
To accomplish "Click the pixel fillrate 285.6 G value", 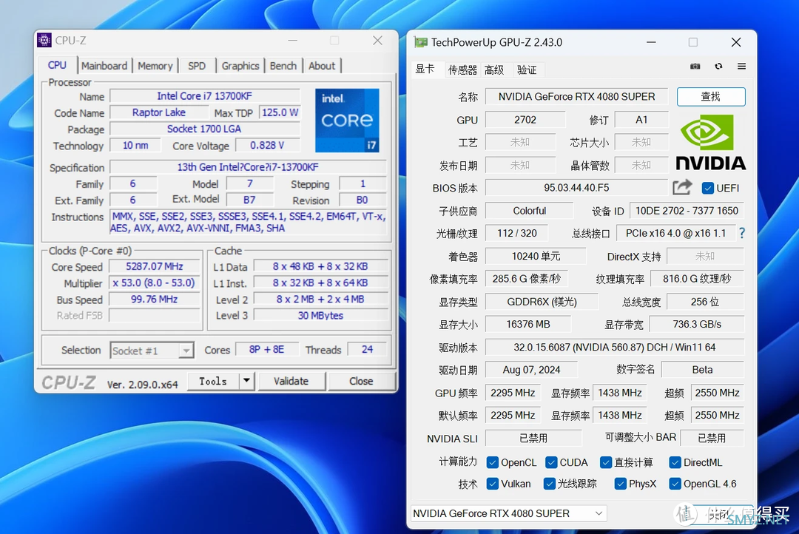I will click(527, 279).
